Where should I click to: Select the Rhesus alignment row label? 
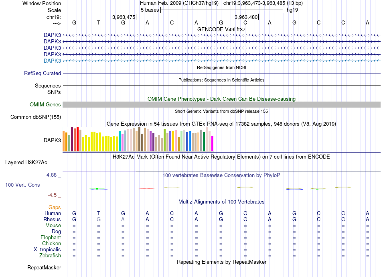52,219
